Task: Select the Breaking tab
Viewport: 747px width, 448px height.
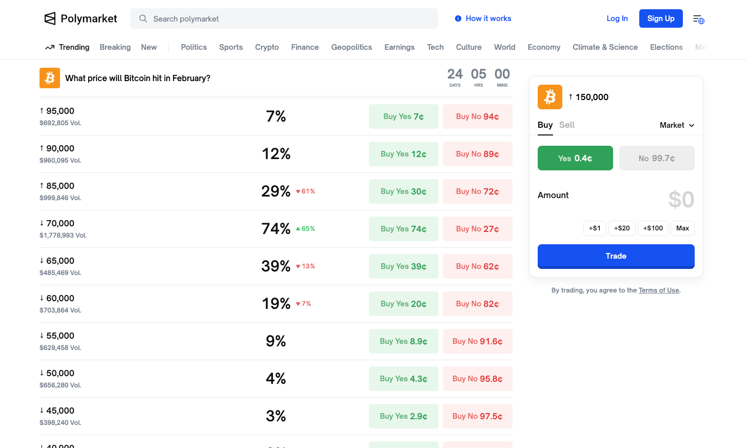Action: tap(115, 47)
